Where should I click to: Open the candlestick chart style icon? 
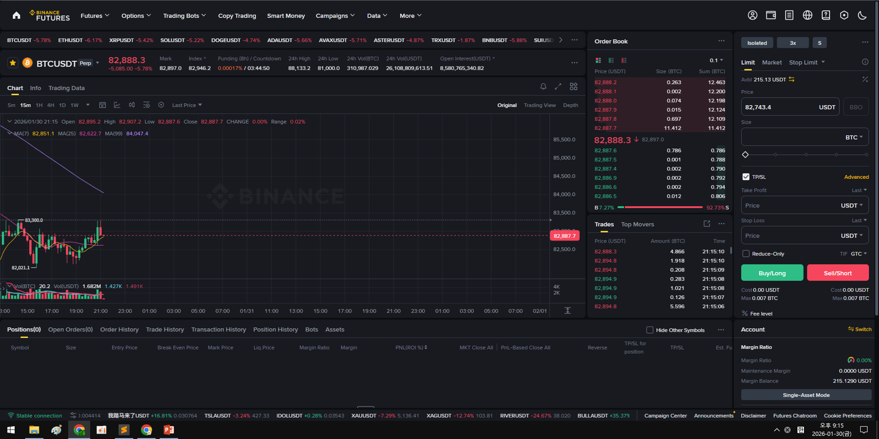click(132, 105)
